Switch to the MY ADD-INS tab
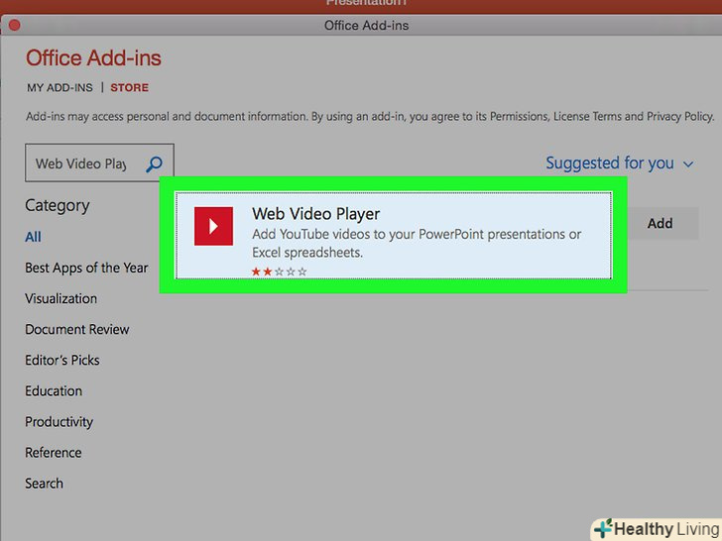The image size is (722, 541). [60, 87]
